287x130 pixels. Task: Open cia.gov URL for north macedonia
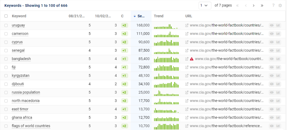(226, 101)
